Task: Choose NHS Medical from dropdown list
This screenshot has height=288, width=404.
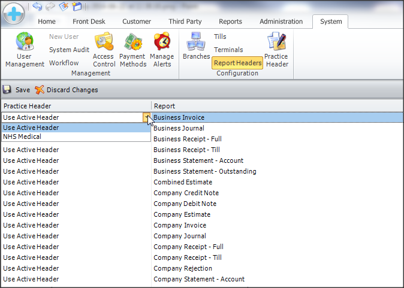Action: tap(23, 137)
